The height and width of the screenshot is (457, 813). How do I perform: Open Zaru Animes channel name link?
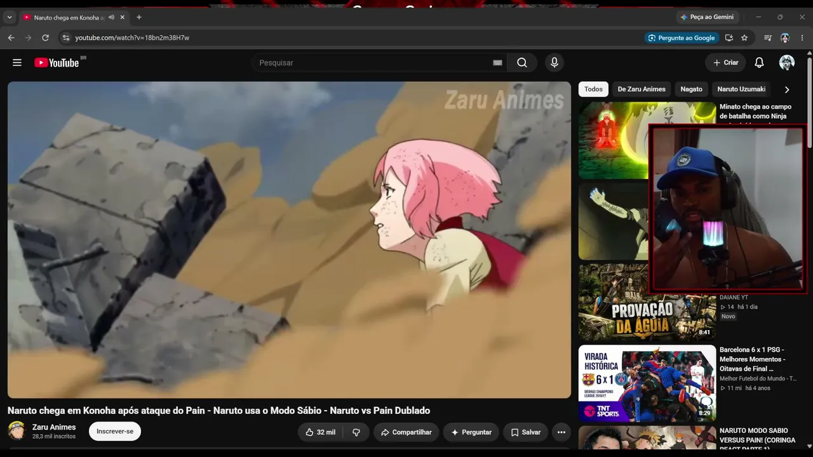click(54, 427)
